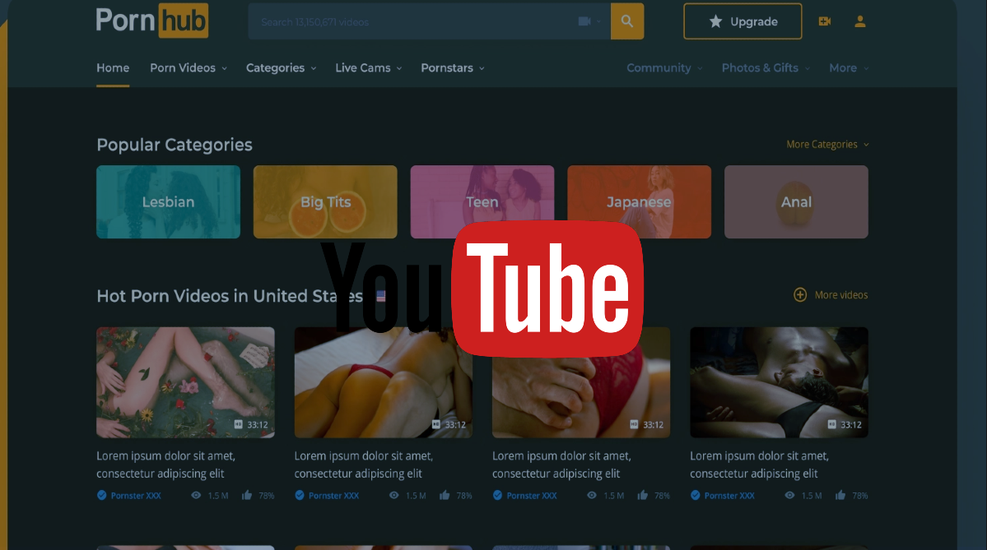Click the video camera upload icon
987x550 pixels.
824,21
